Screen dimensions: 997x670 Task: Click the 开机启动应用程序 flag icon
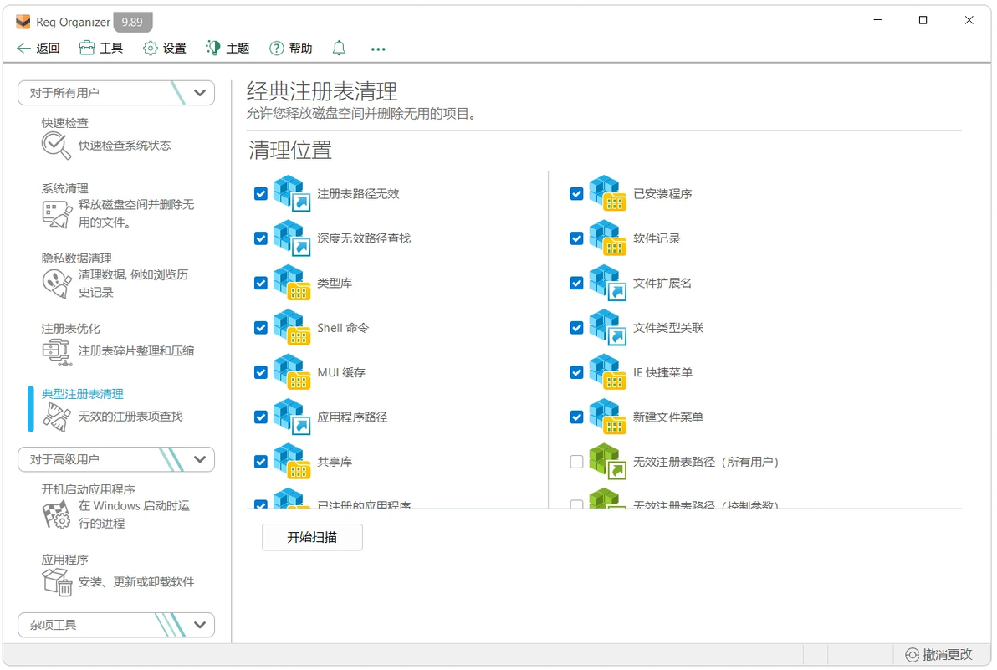tap(57, 515)
